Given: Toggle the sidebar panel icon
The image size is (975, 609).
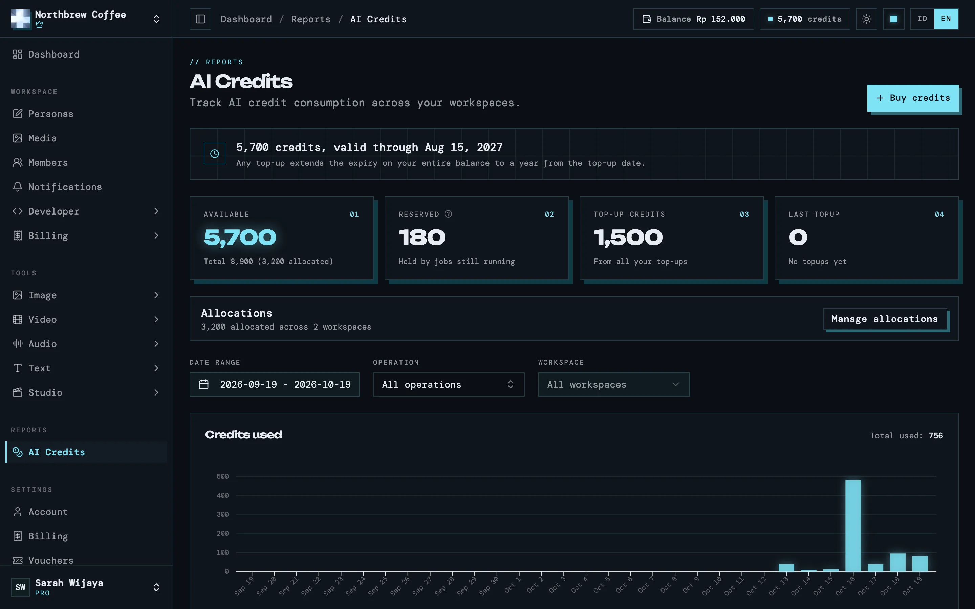Looking at the screenshot, I should click(x=200, y=19).
